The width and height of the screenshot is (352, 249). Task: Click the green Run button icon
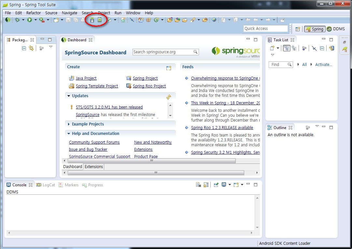[30, 20]
